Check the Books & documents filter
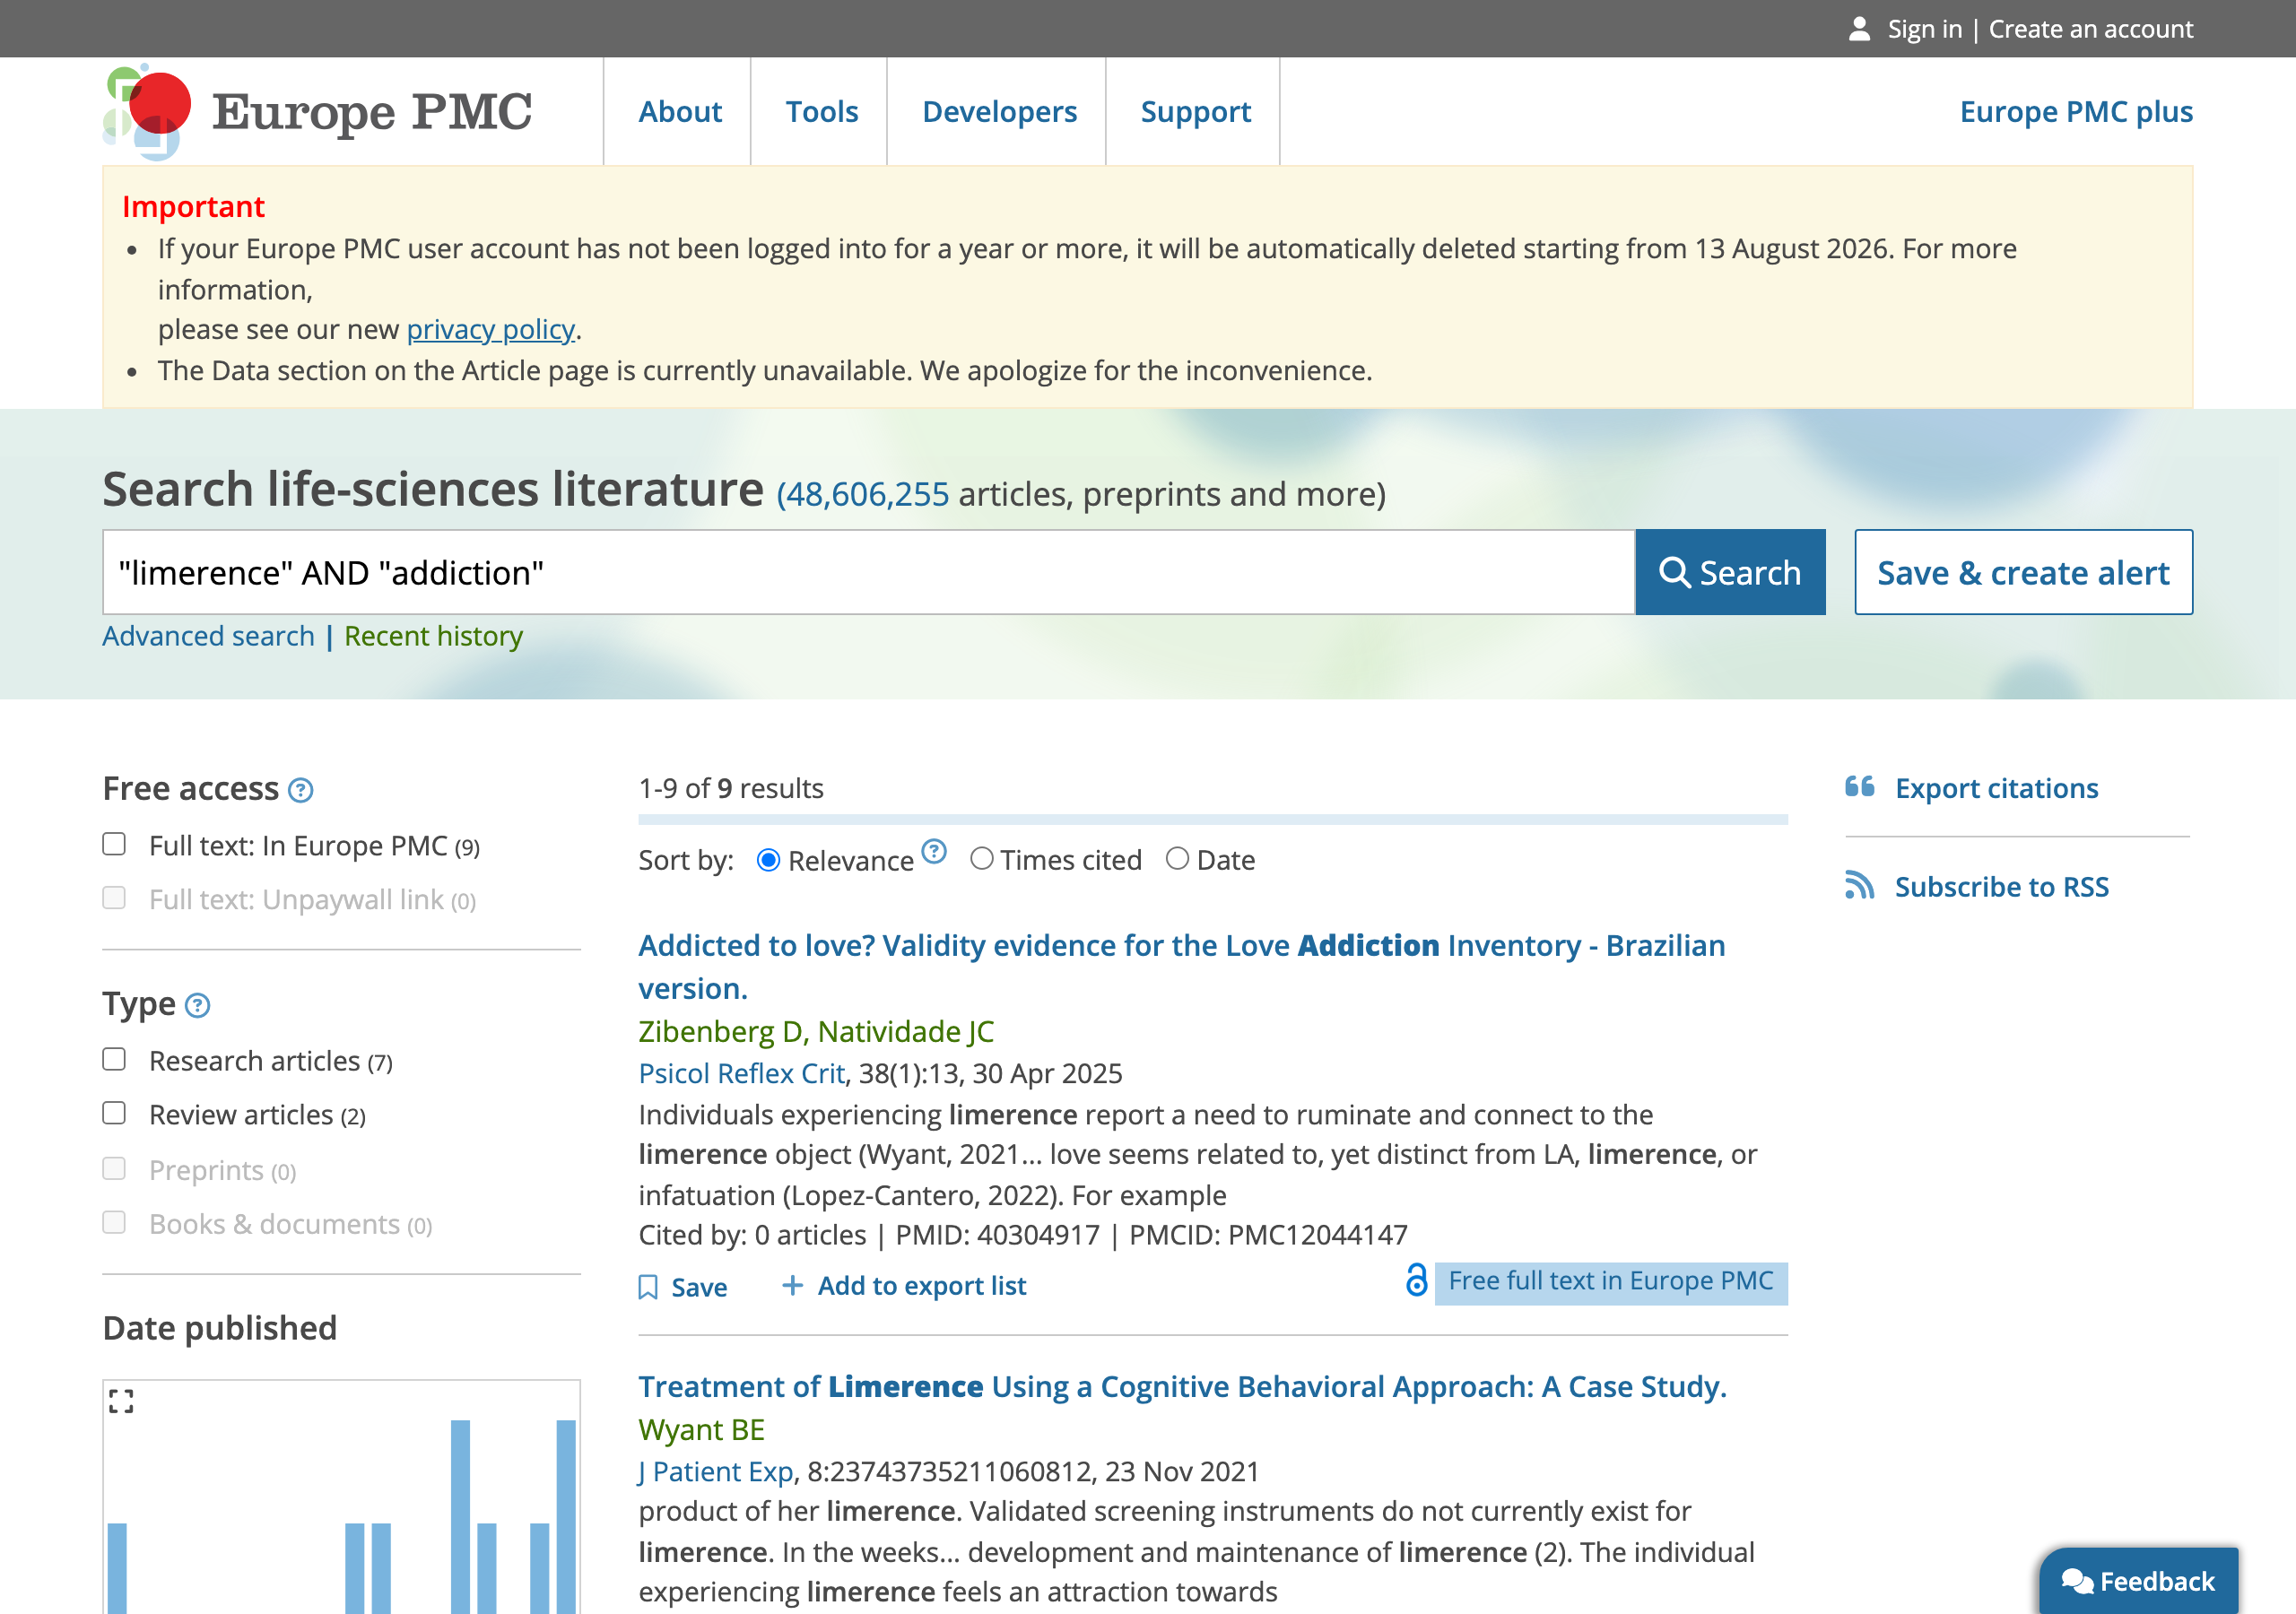The image size is (2296, 1614). tap(114, 1222)
